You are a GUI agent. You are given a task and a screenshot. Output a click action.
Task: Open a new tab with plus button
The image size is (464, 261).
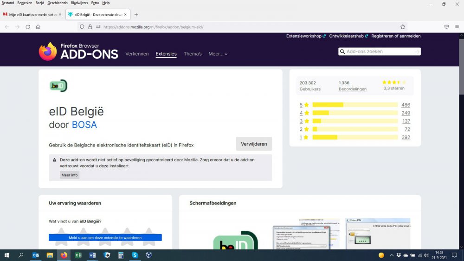(136, 14)
